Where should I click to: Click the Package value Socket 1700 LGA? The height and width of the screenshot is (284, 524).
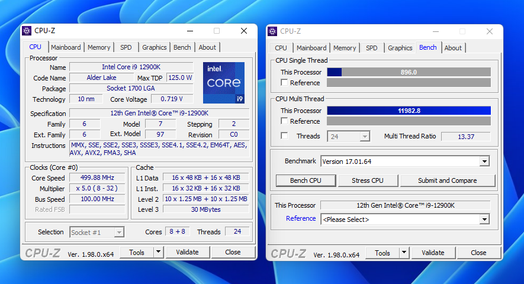coord(131,88)
